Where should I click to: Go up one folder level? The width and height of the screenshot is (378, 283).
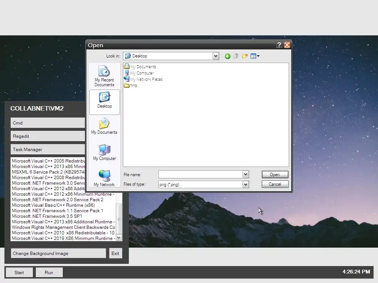click(x=236, y=56)
